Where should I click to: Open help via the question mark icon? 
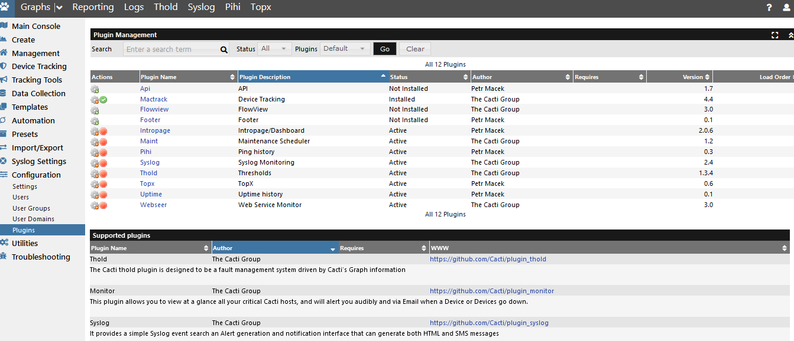pyautogui.click(x=769, y=8)
